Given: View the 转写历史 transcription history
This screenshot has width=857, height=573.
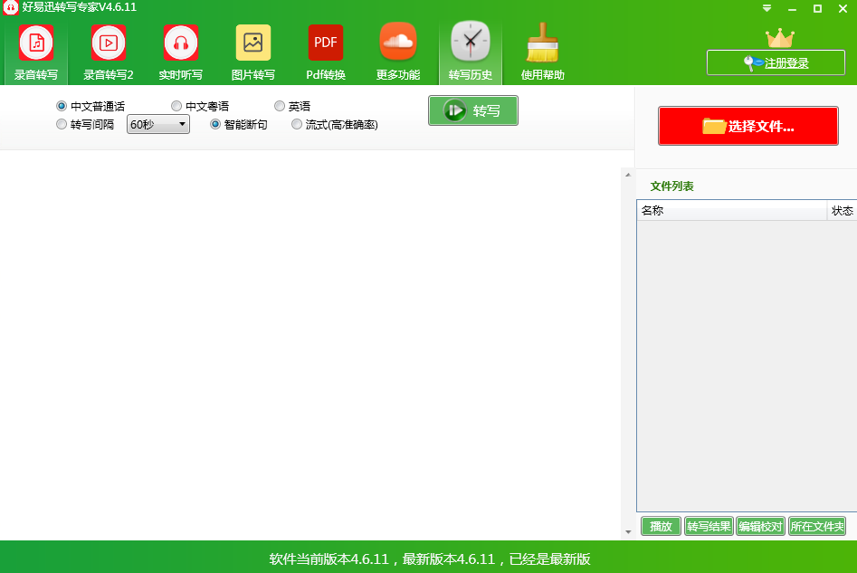Looking at the screenshot, I should (470, 50).
